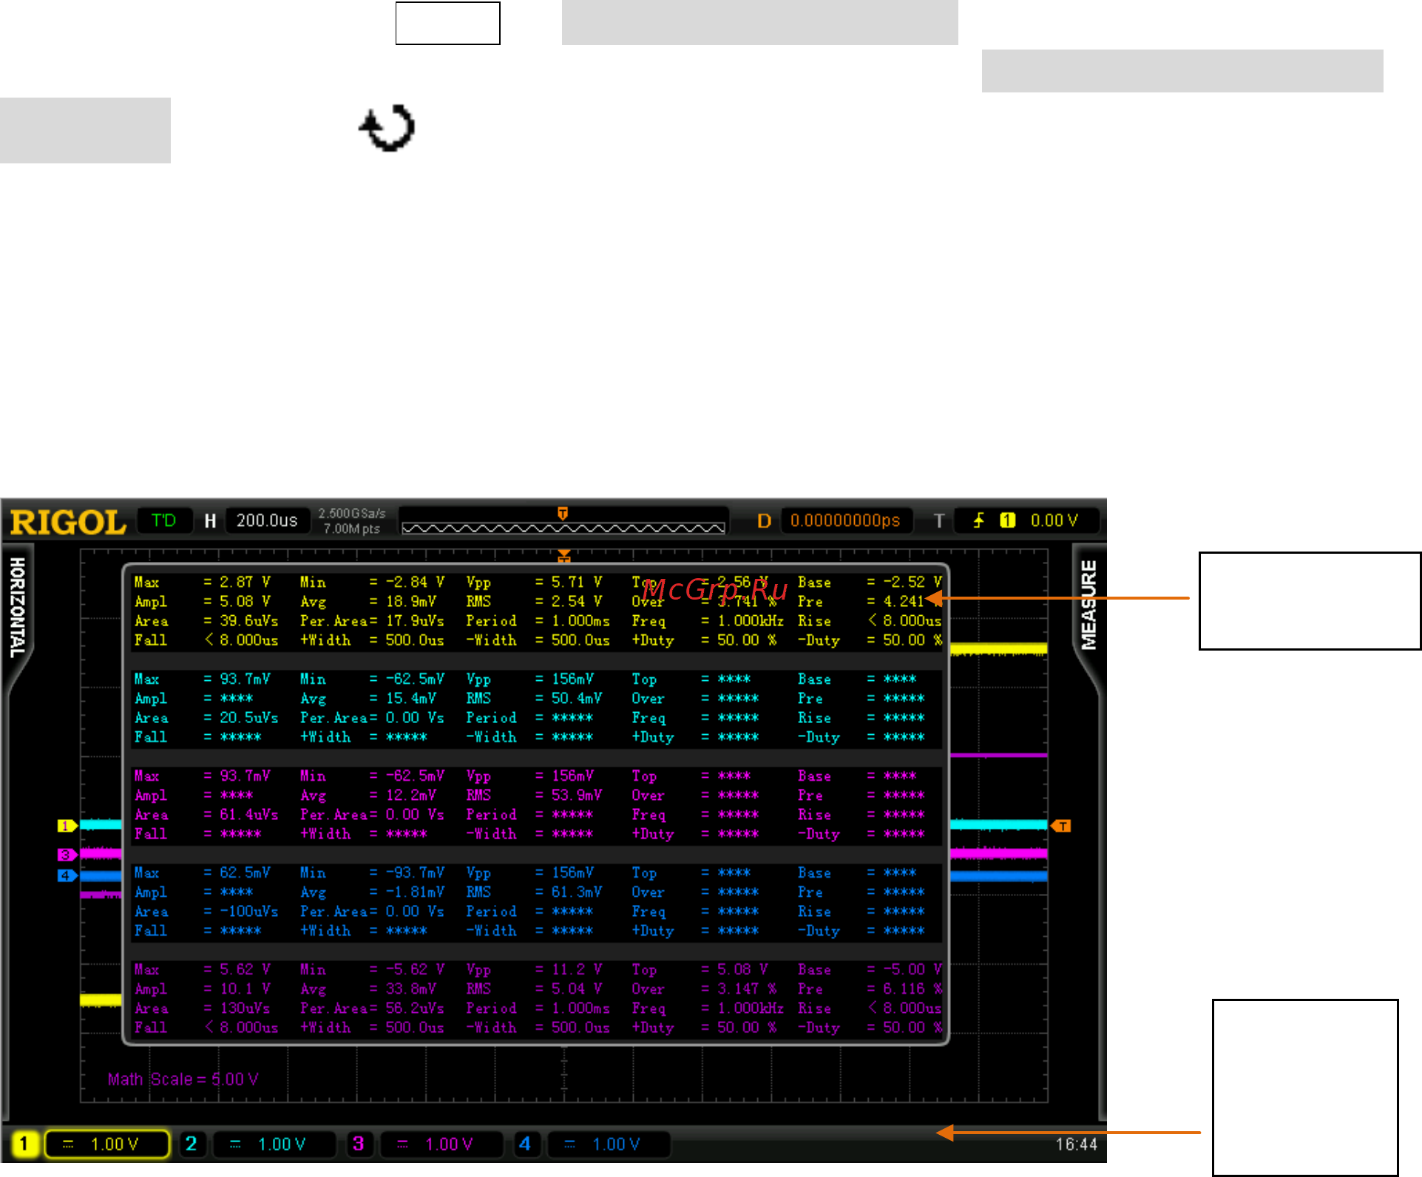Image resolution: width=1422 pixels, height=1177 pixels.
Task: Select the 0.00000000ps delay value
Action: tap(845, 520)
